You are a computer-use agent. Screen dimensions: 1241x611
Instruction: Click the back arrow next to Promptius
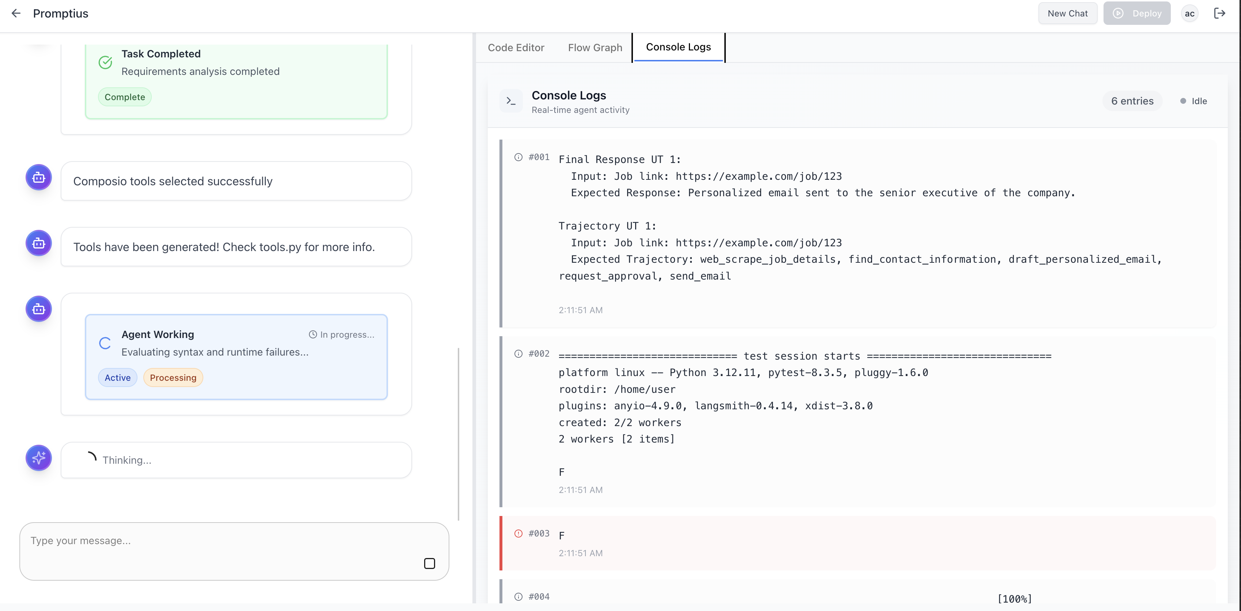click(16, 14)
